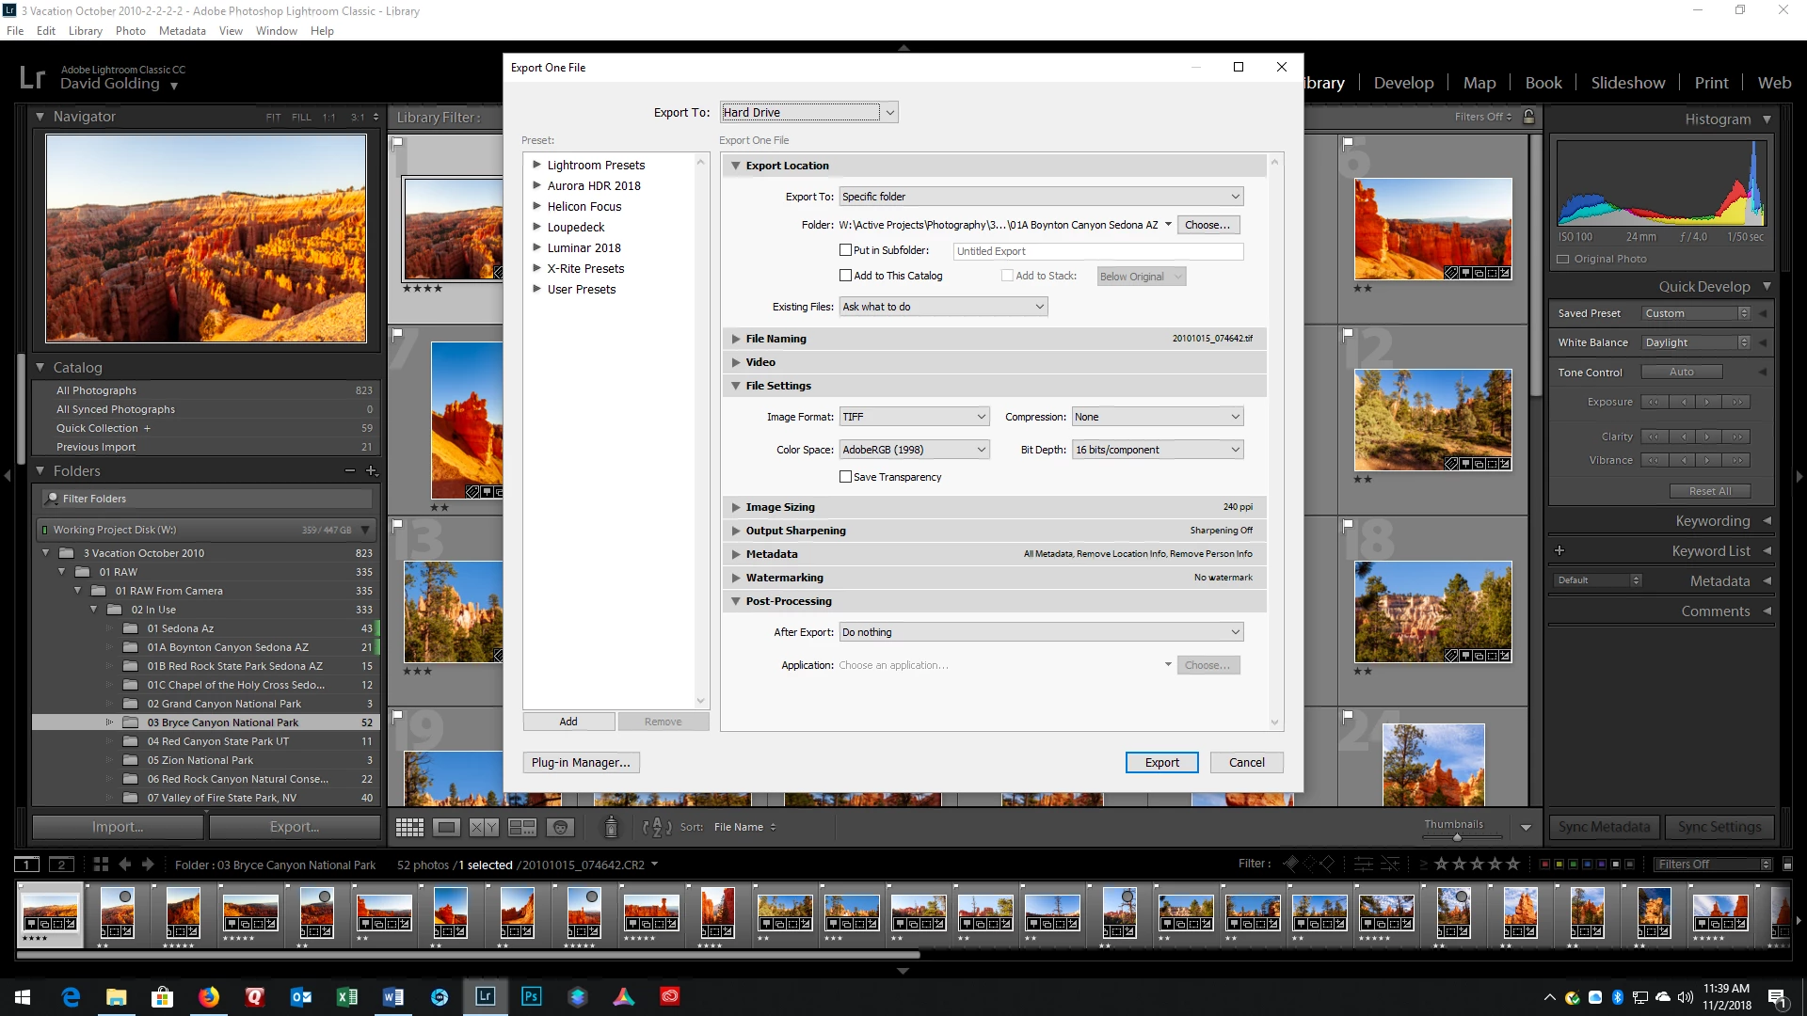Switch to Grid view icon

pos(409,828)
